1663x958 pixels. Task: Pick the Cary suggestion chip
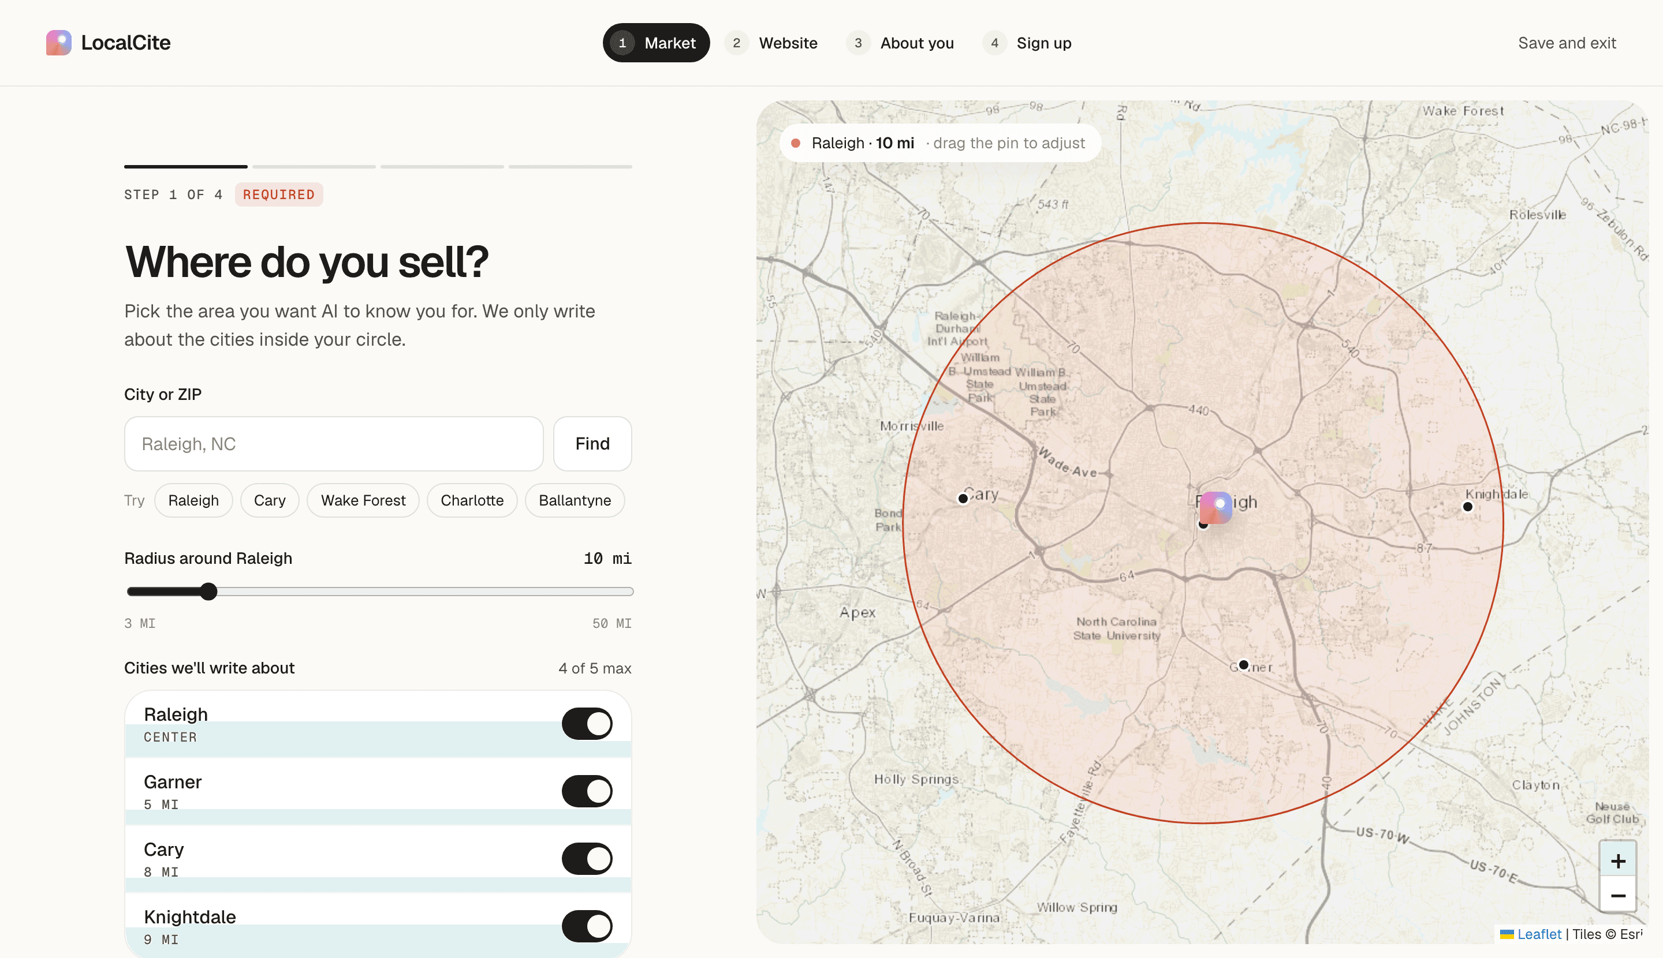[269, 500]
